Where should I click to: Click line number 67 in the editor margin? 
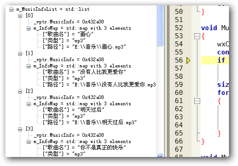(179, 149)
